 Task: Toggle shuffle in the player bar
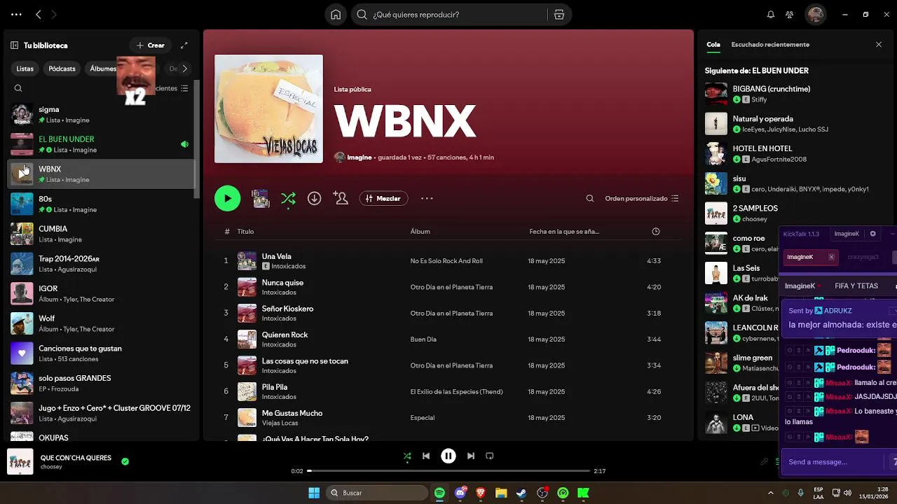pyautogui.click(x=407, y=456)
